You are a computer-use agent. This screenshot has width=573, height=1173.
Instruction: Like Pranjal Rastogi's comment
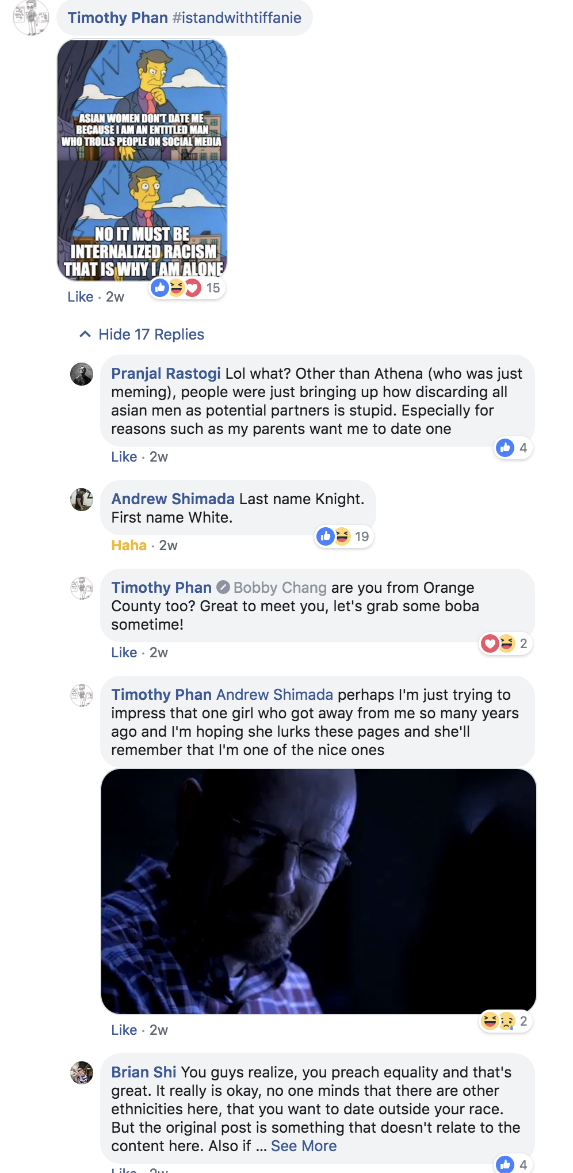pos(124,456)
